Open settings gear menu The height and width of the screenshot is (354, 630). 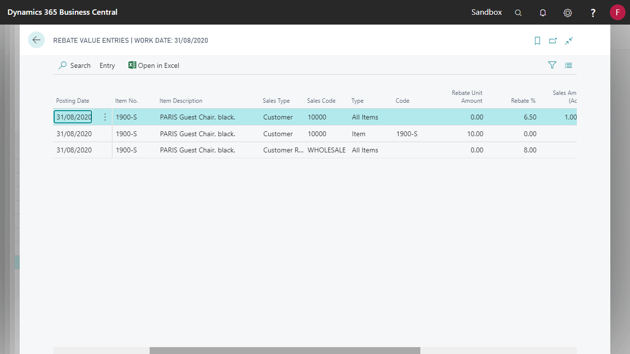pos(567,13)
